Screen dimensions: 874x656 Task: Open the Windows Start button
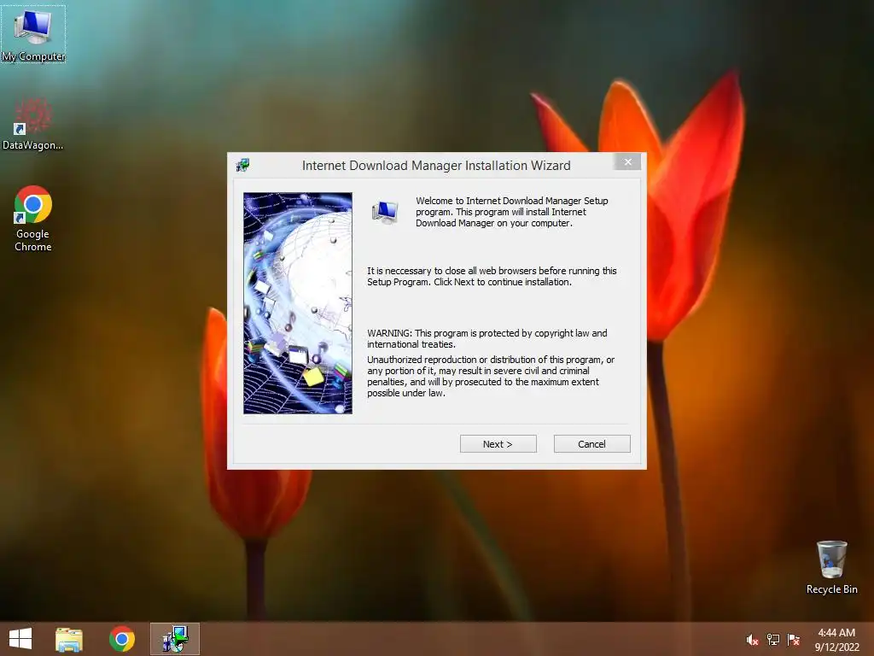point(20,639)
